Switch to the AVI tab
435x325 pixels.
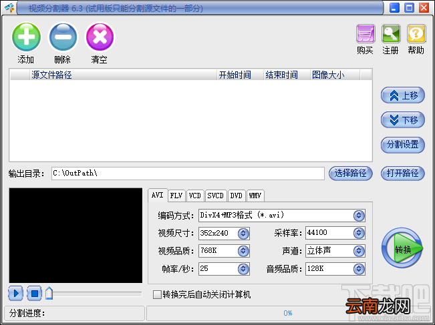158,195
